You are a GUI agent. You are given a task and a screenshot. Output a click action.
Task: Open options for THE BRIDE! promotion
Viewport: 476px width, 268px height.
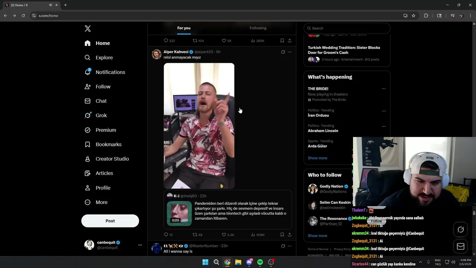[x=384, y=89]
